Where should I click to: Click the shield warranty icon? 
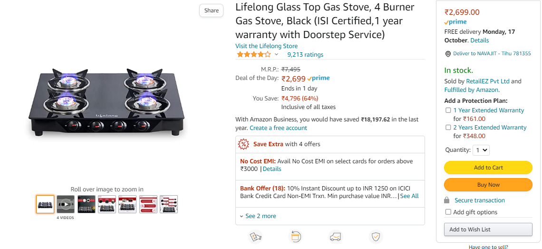tap(376, 237)
